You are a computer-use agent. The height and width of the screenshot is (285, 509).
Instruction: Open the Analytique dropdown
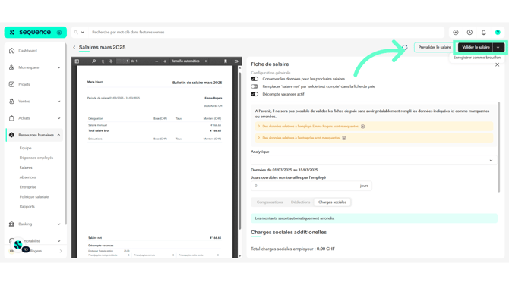coord(373,161)
